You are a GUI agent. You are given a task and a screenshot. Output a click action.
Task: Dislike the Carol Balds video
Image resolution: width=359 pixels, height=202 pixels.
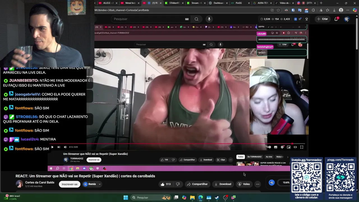[178, 184]
